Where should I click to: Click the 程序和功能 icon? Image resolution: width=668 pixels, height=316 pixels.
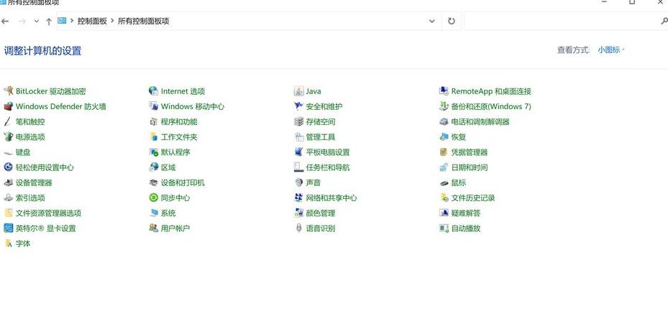pyautogui.click(x=153, y=121)
